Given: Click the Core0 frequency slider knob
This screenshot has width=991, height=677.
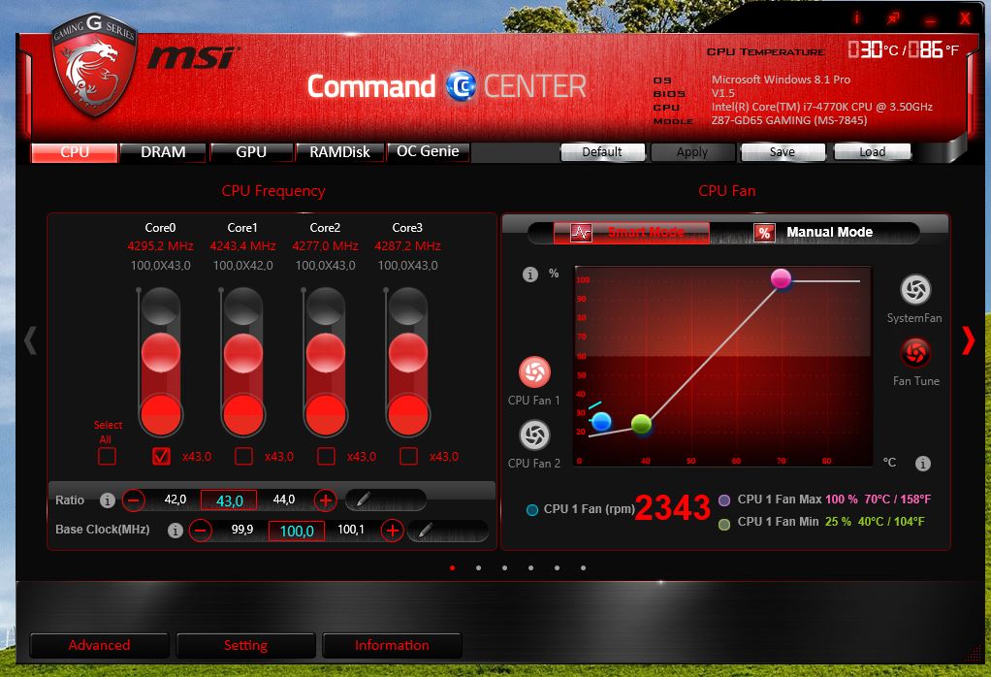Looking at the screenshot, I should coord(161,352).
